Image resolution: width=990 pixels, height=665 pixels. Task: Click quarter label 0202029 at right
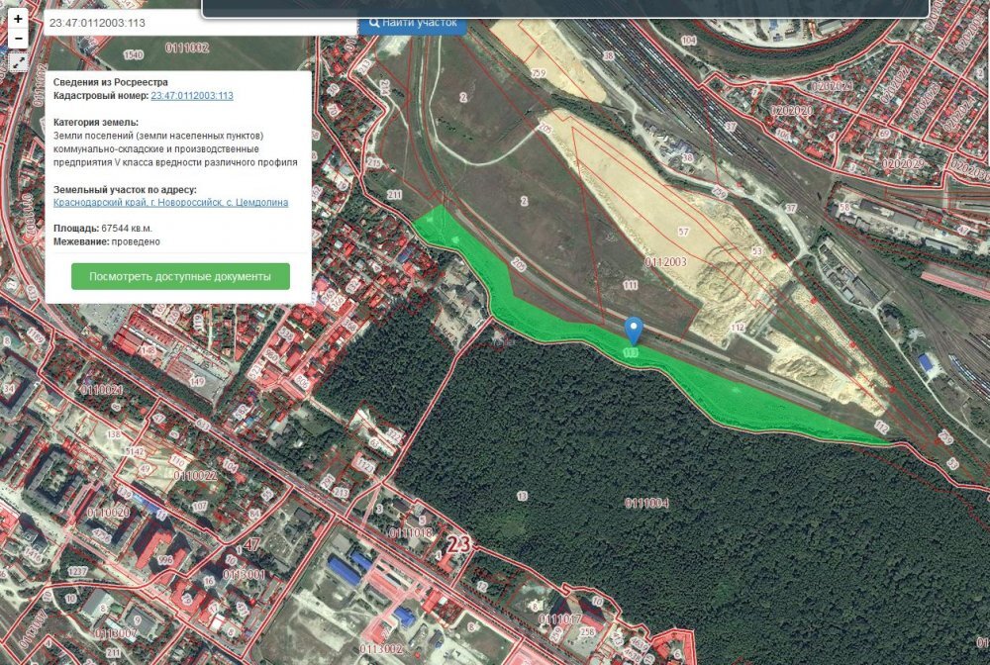pos(903,163)
